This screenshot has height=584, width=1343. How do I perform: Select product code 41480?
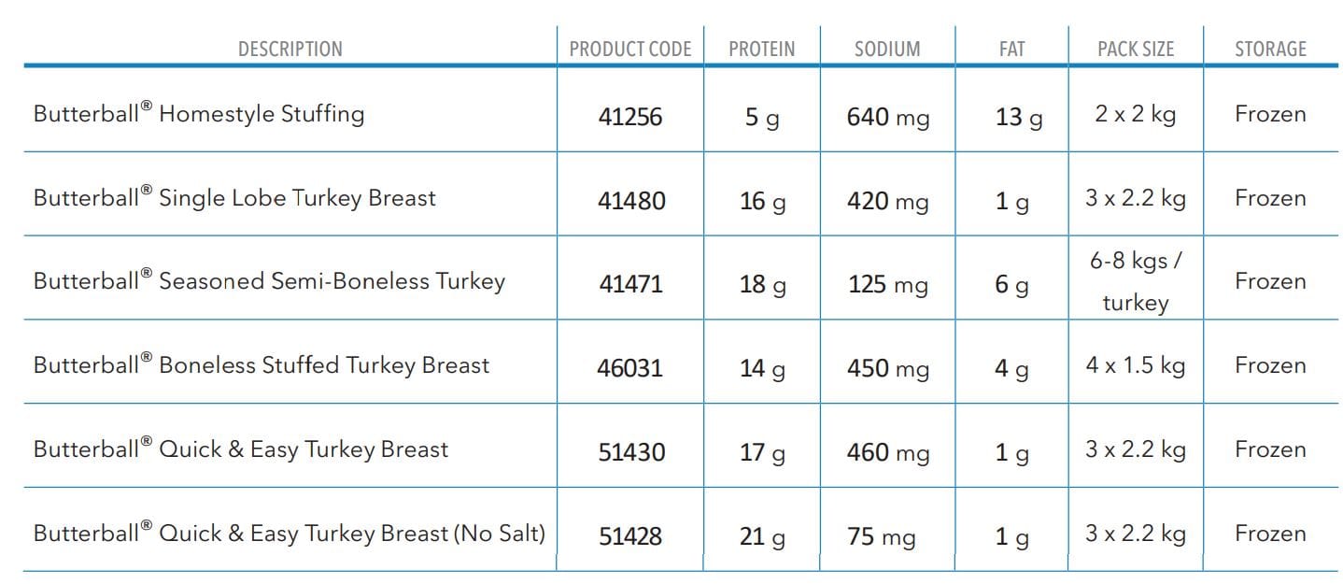click(631, 201)
